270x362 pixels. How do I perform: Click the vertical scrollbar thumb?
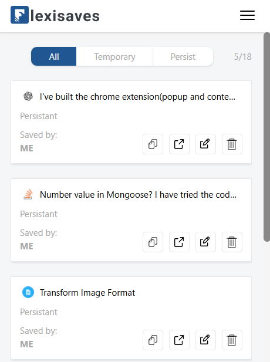(266, 137)
